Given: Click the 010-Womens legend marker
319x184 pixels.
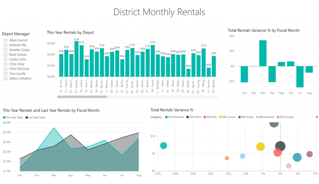Looking at the screenshot, I should [166, 117].
